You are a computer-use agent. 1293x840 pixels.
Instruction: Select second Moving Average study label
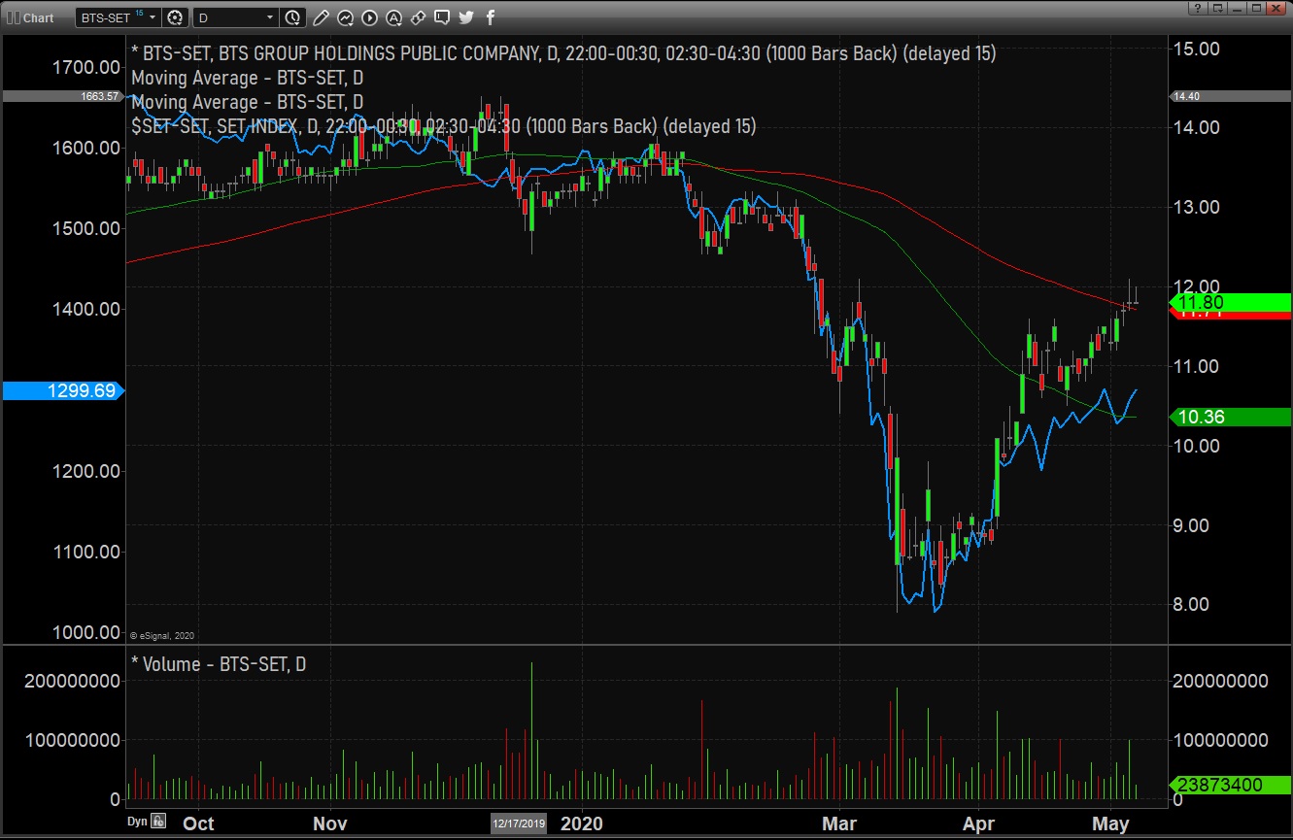(x=247, y=102)
